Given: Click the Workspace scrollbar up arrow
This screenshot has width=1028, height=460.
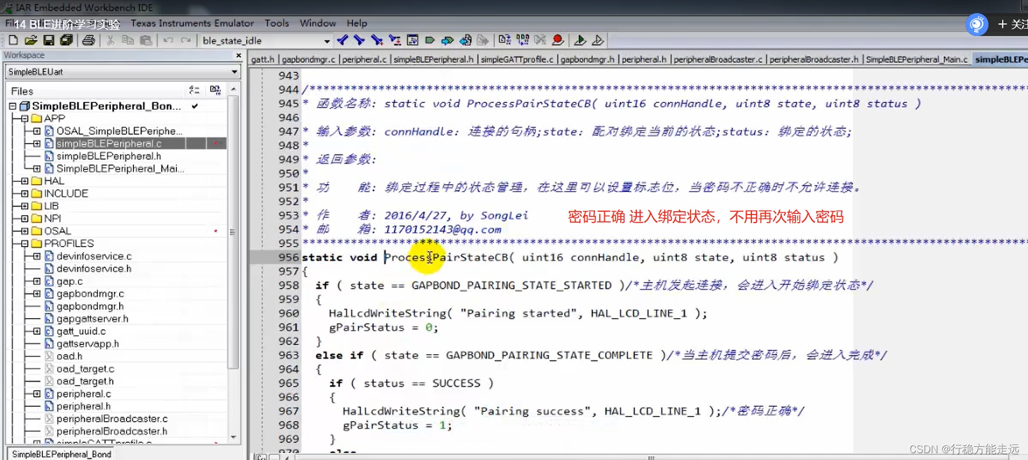Looking at the screenshot, I should [x=233, y=90].
